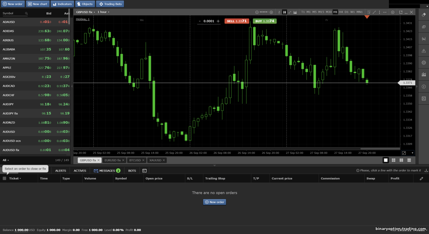Switch to the line chart type icon

(x=290, y=12)
